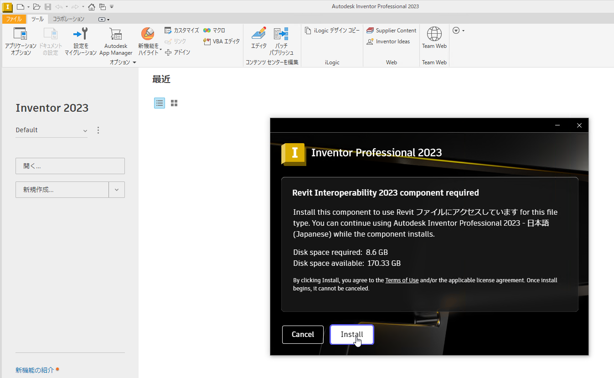Click the 最近 heading
Image resolution: width=614 pixels, height=378 pixels.
pos(161,79)
